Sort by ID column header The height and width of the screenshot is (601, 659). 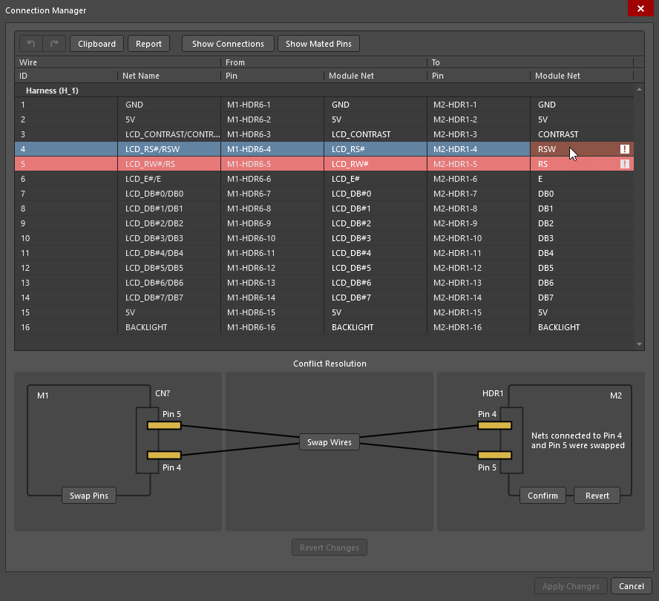(x=23, y=76)
